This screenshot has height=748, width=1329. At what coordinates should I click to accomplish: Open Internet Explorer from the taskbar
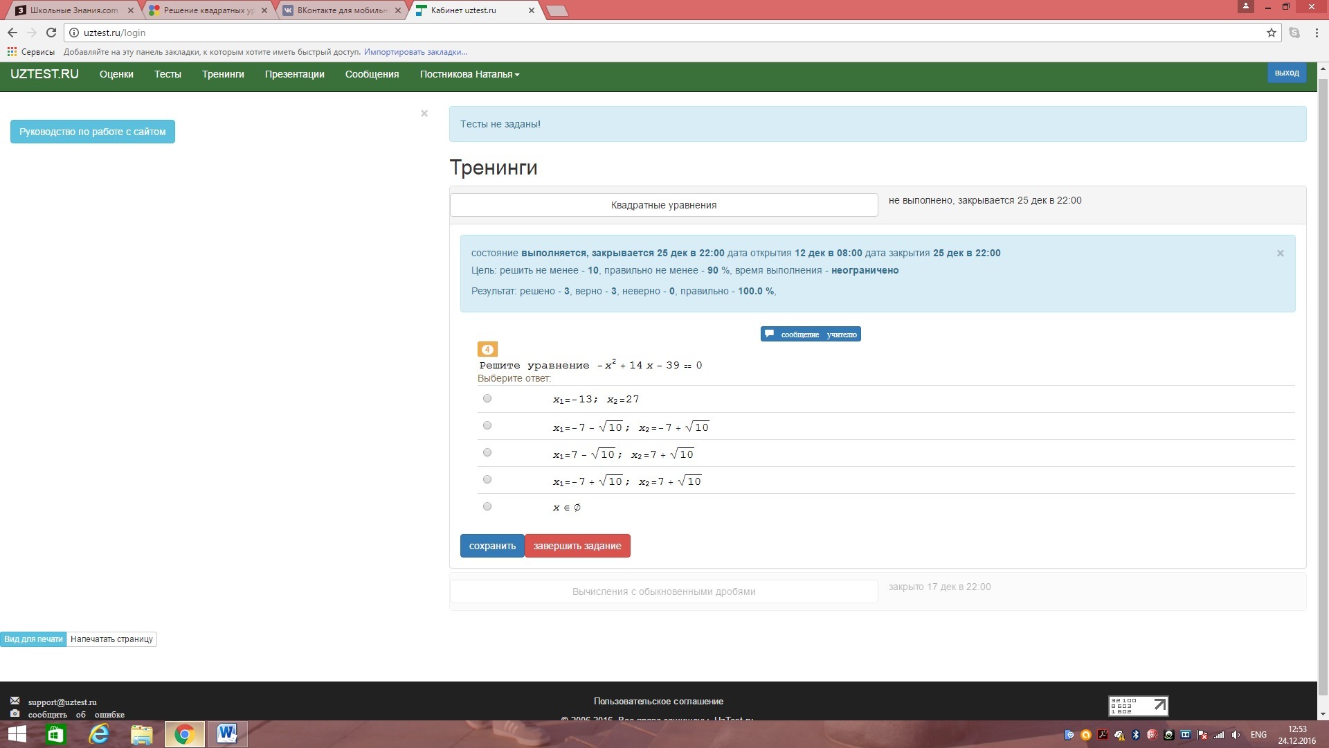click(x=99, y=734)
